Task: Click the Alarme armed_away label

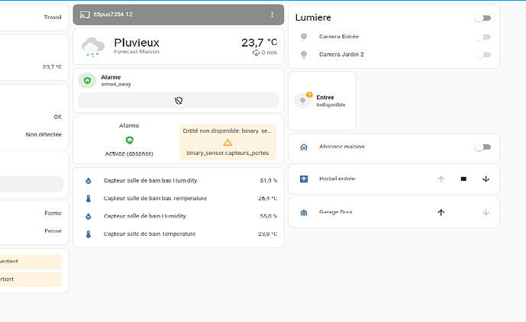Action: point(116,81)
